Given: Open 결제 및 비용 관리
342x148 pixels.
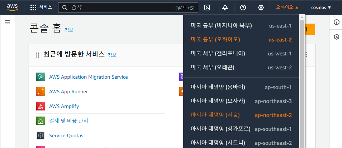Looking at the screenshot, I should tap(68, 121).
